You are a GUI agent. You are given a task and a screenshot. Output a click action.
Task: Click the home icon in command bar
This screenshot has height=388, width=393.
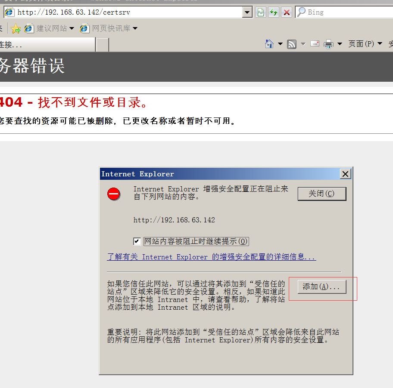(x=269, y=44)
